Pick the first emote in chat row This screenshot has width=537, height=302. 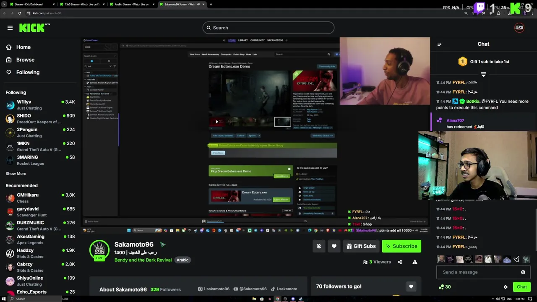(441, 260)
